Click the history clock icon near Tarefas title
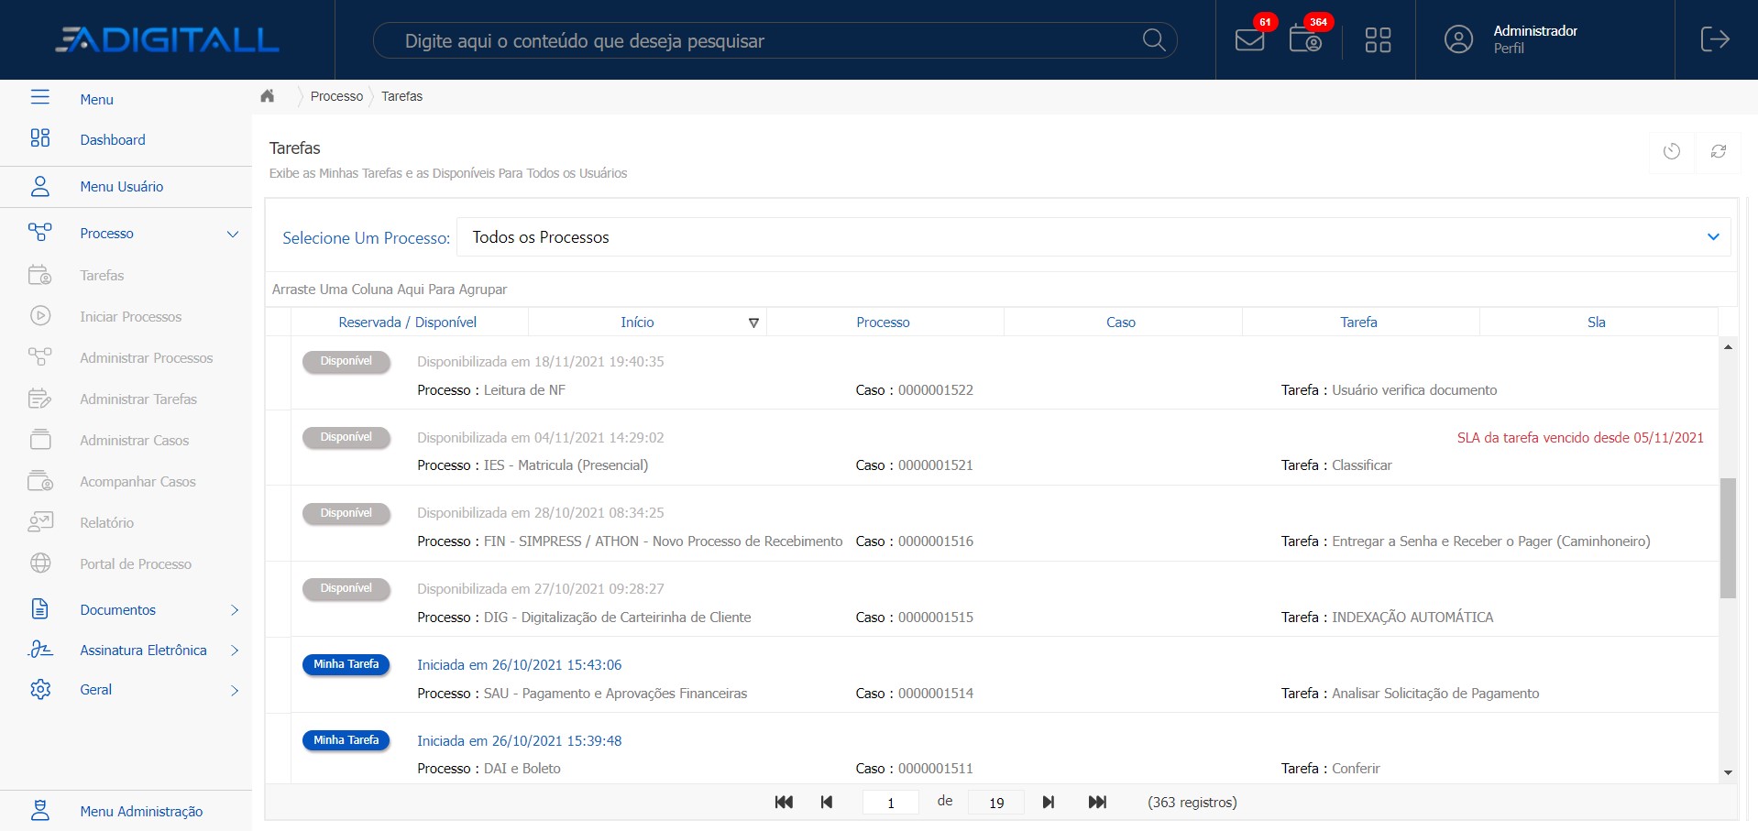The image size is (1758, 831). (x=1672, y=151)
